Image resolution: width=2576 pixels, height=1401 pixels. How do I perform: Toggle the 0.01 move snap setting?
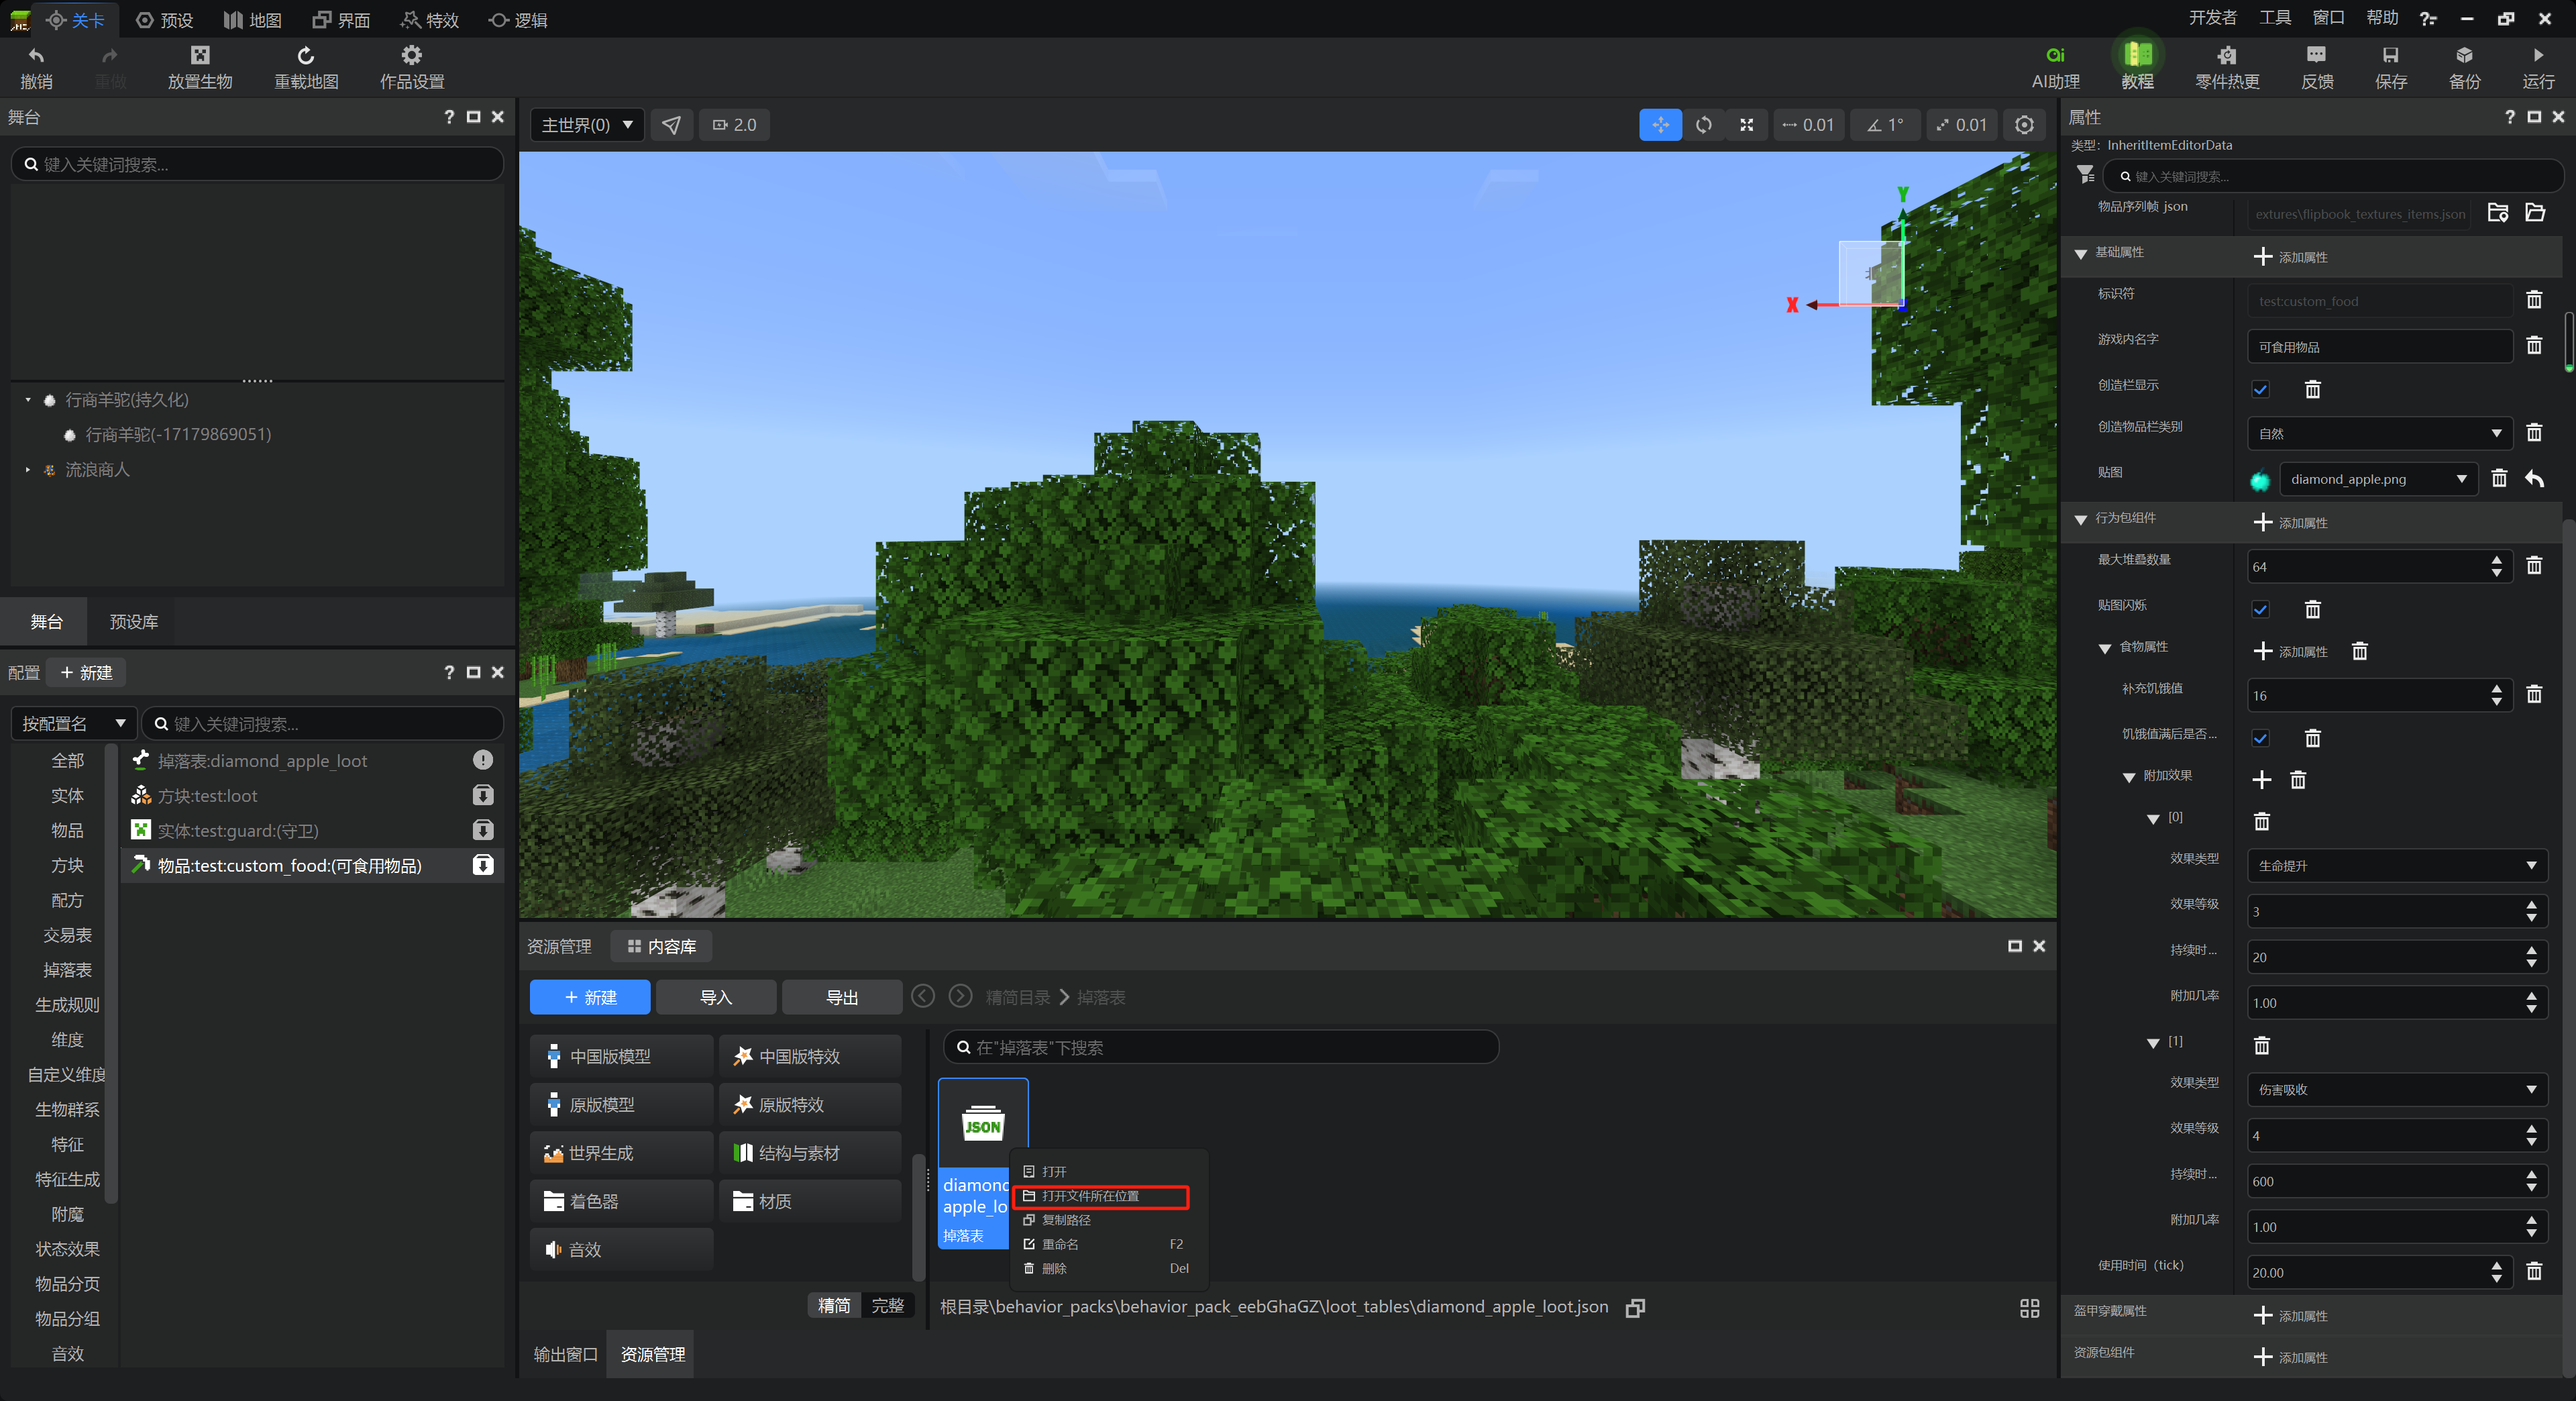tap(1808, 125)
